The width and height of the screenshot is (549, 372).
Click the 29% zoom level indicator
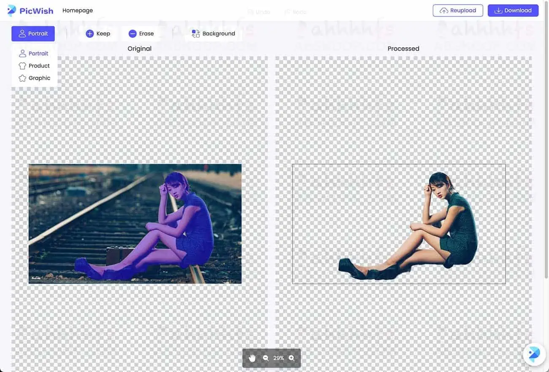[278, 358]
